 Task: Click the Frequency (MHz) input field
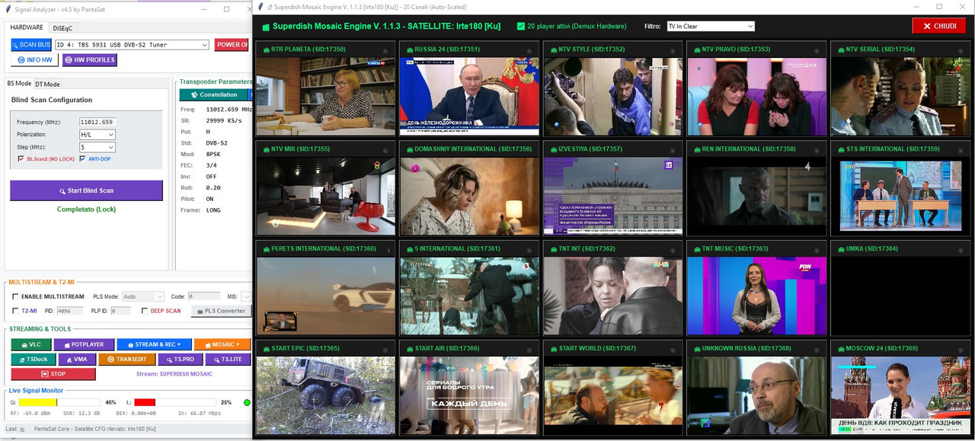[x=97, y=122]
